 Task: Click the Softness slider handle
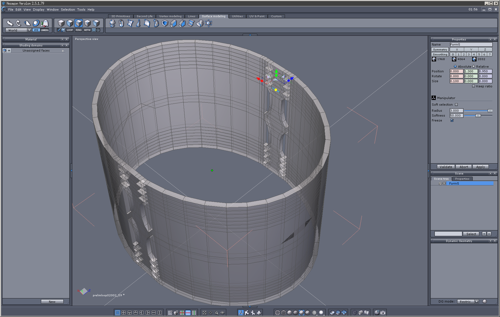[478, 115]
